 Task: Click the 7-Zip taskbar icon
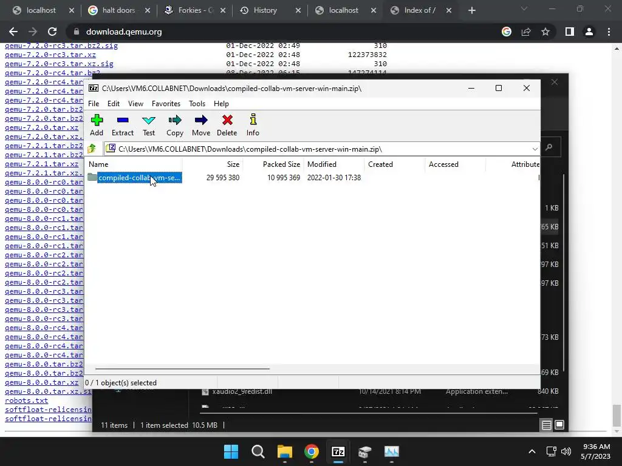pos(338,451)
